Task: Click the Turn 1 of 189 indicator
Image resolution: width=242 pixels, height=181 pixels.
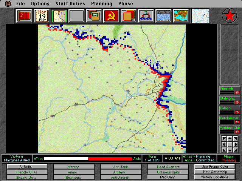Action: (x=152, y=158)
